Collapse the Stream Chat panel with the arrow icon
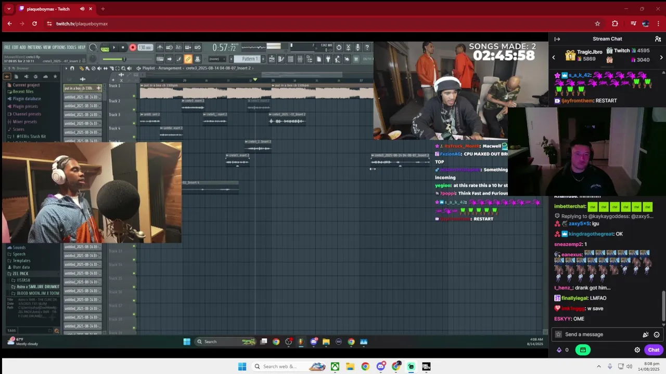Viewport: 666px width, 374px height. [557, 39]
